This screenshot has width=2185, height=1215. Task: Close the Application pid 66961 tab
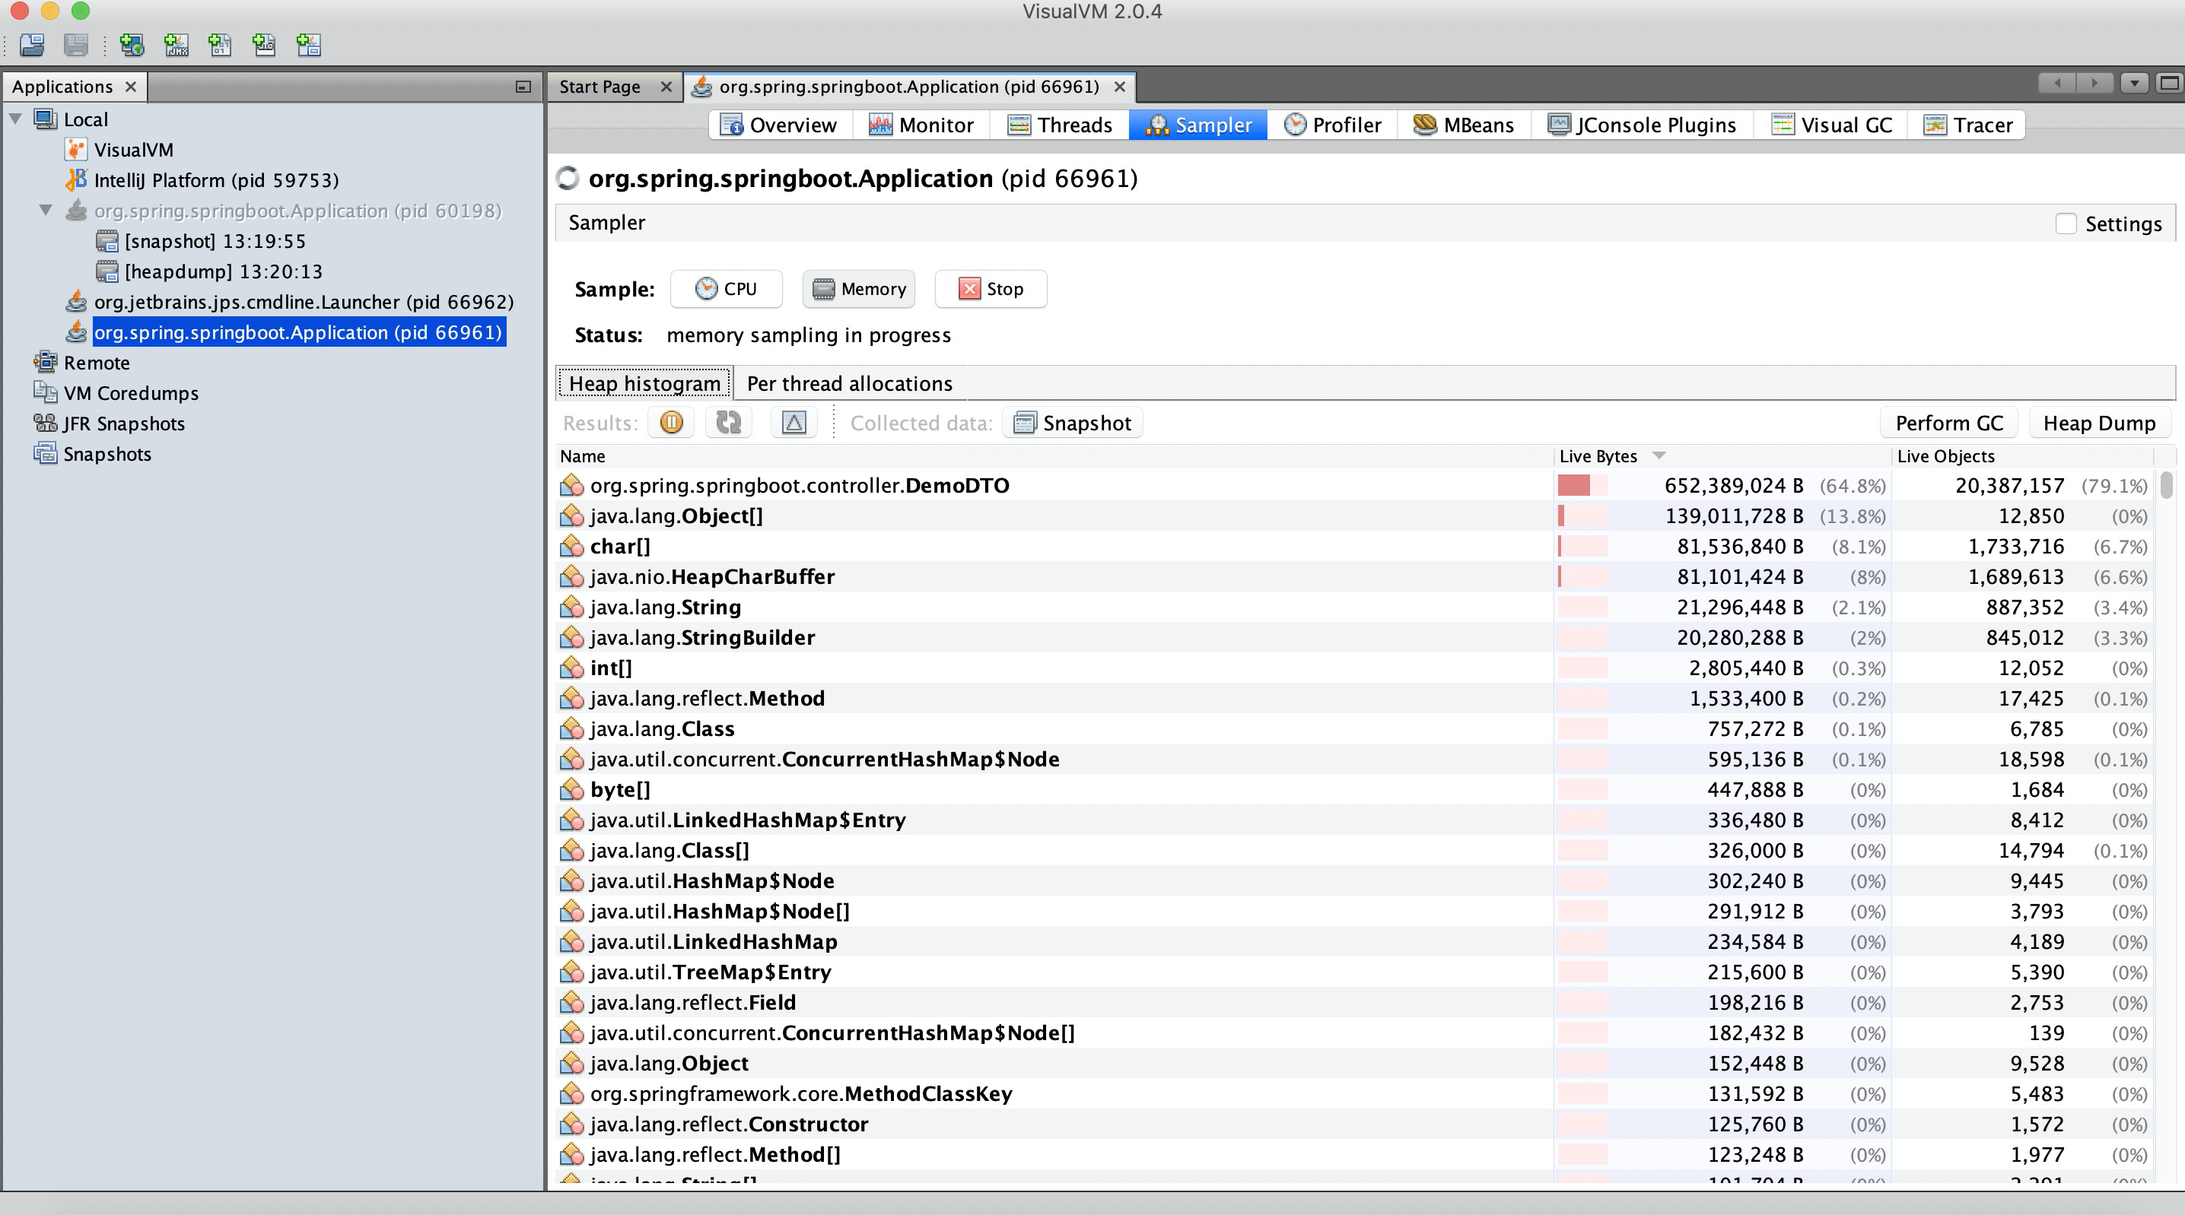(x=1120, y=87)
